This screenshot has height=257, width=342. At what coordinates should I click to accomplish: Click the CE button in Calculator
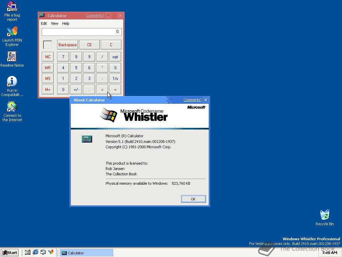click(x=89, y=45)
